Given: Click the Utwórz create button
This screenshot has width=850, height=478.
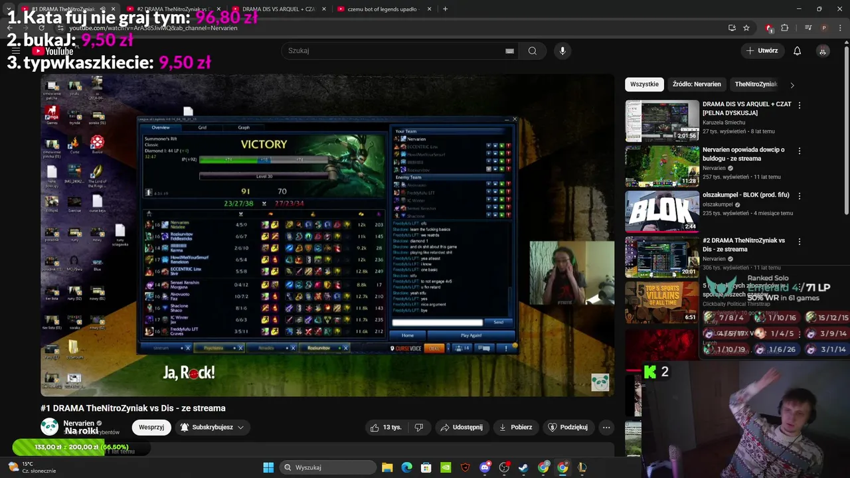Looking at the screenshot, I should coord(762,50).
